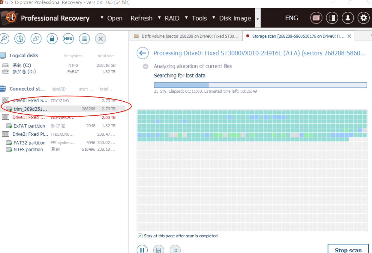
Task: Click the padlock decrypt storage icon
Action: pyautogui.click(x=52, y=38)
